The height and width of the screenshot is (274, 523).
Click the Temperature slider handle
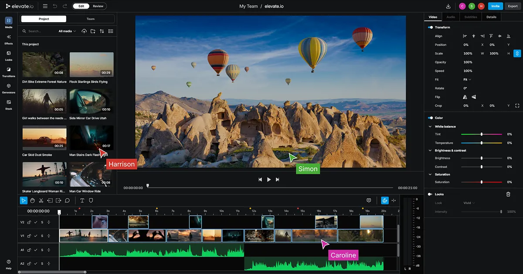coord(482,143)
